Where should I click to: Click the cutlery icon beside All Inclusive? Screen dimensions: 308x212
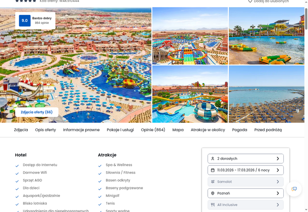pos(213,205)
